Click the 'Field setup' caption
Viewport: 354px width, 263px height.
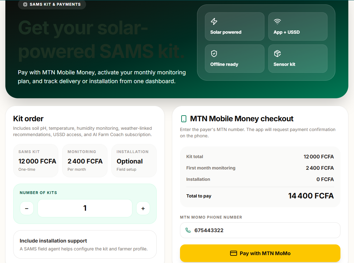[x=126, y=169]
